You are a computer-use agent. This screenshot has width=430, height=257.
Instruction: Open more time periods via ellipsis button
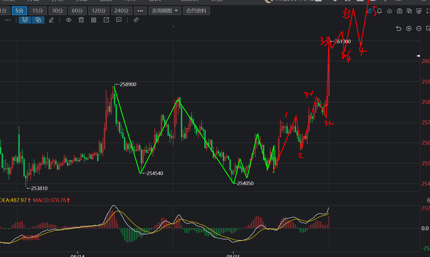[x=140, y=11]
